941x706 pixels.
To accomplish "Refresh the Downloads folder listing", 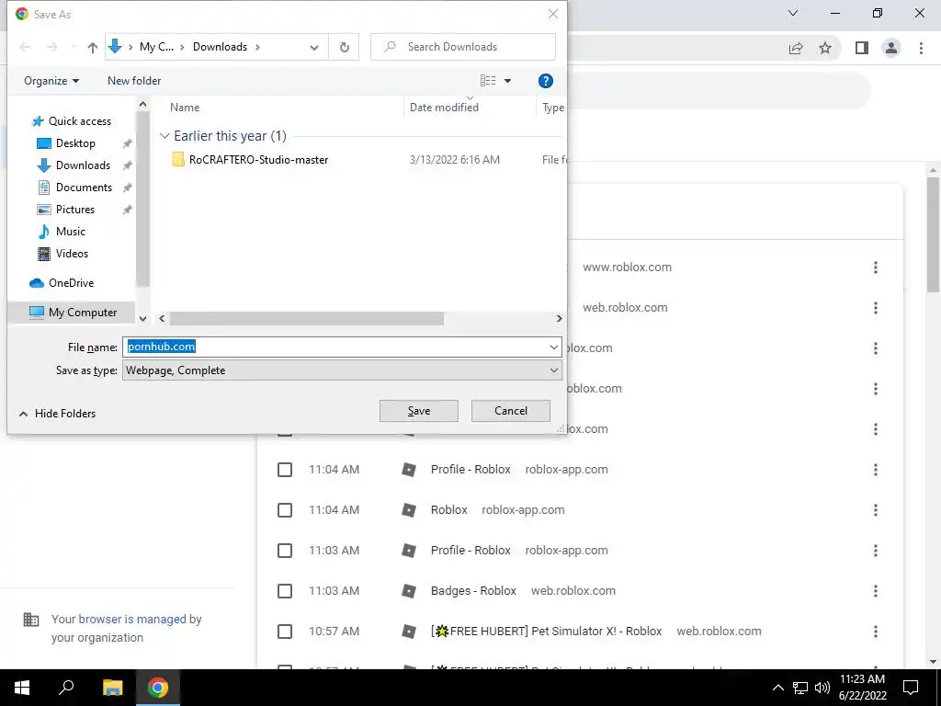I will 345,47.
